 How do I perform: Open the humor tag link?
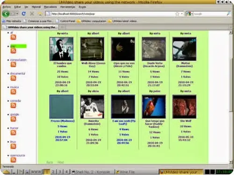point(14,128)
